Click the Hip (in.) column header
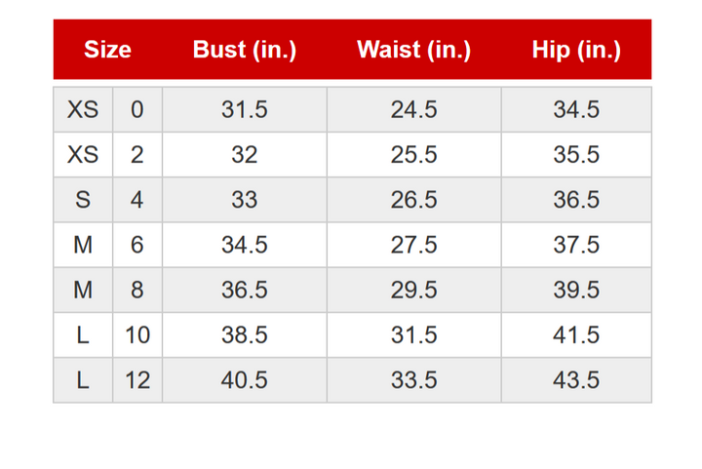Screen dimensions: 702x469 pos(576,50)
